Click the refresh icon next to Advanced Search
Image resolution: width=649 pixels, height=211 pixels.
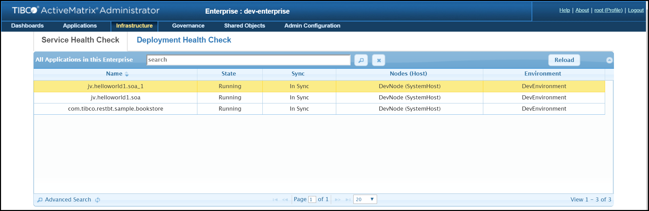click(98, 200)
